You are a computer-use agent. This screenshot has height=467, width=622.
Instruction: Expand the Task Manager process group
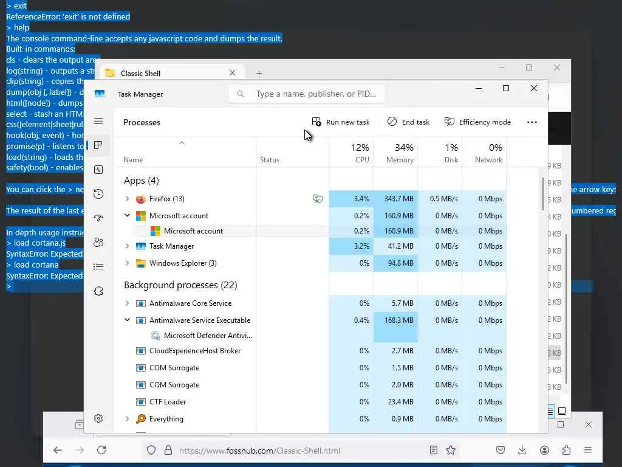coord(127,246)
